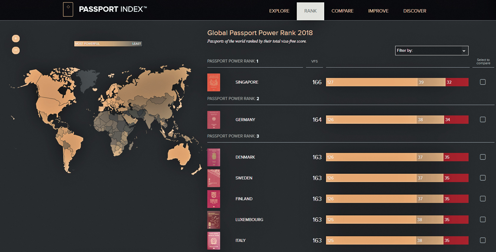Click the Singapore passport cover image

tap(214, 82)
